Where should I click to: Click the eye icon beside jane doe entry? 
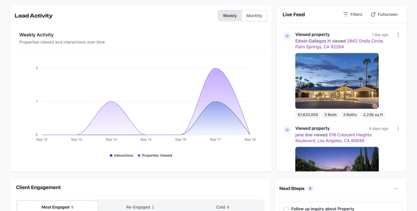(x=287, y=130)
